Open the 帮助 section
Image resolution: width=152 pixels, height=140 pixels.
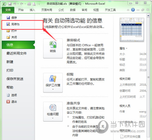pos(10,87)
